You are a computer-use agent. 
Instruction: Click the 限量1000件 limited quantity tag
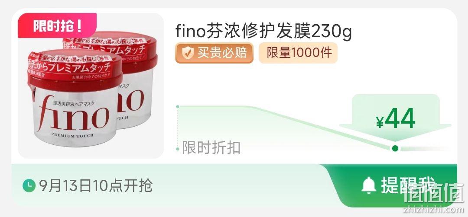[x=298, y=53]
